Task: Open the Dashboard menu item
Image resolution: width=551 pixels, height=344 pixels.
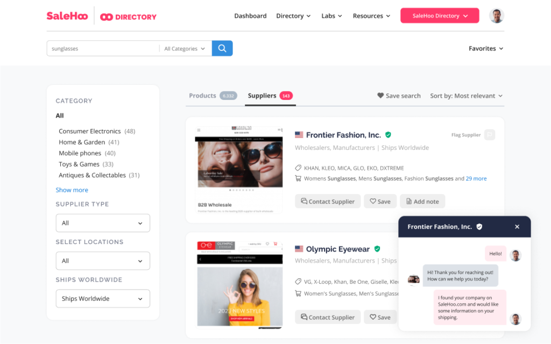Action: pos(250,16)
